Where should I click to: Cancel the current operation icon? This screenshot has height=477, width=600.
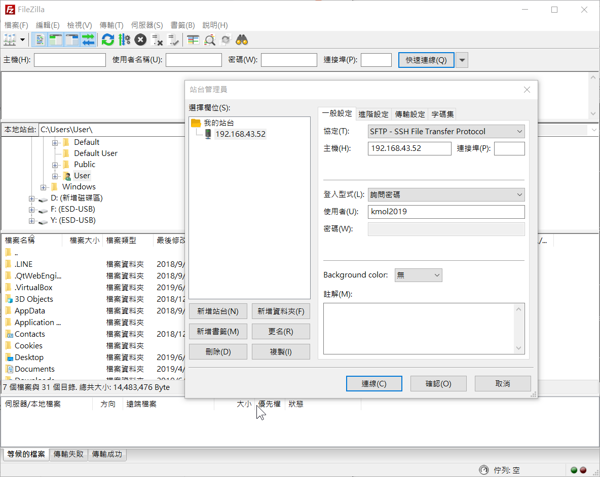click(x=140, y=39)
